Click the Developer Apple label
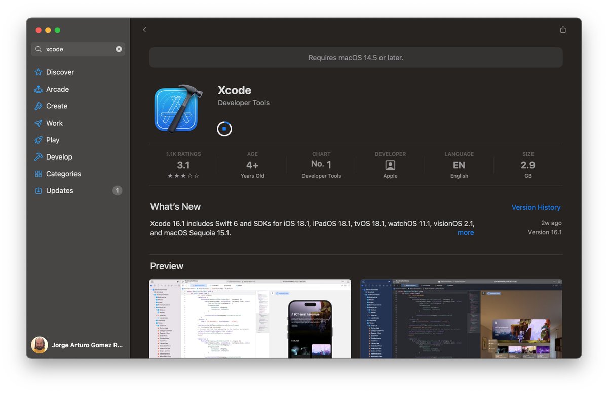This screenshot has width=608, height=393. point(390,176)
